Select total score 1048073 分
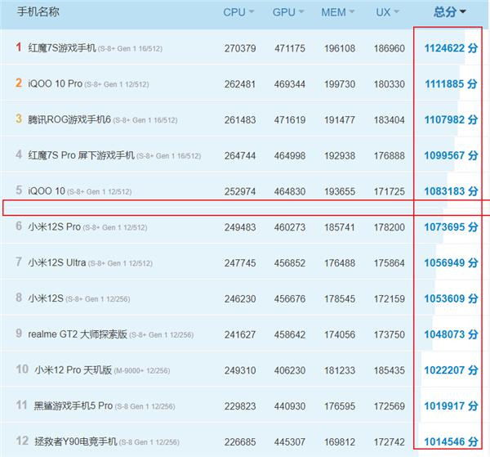This screenshot has height=457, width=490. click(x=451, y=334)
